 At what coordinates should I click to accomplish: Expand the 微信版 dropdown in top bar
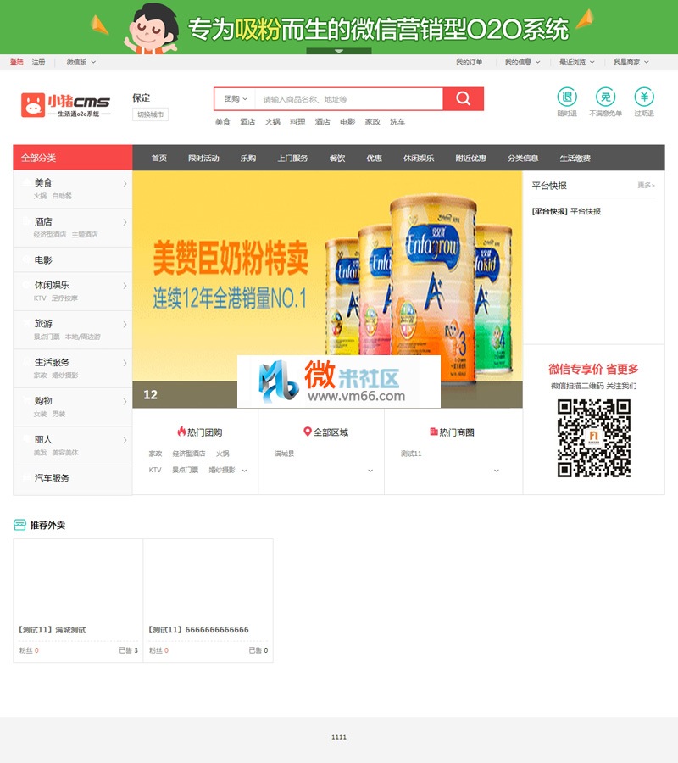click(81, 62)
